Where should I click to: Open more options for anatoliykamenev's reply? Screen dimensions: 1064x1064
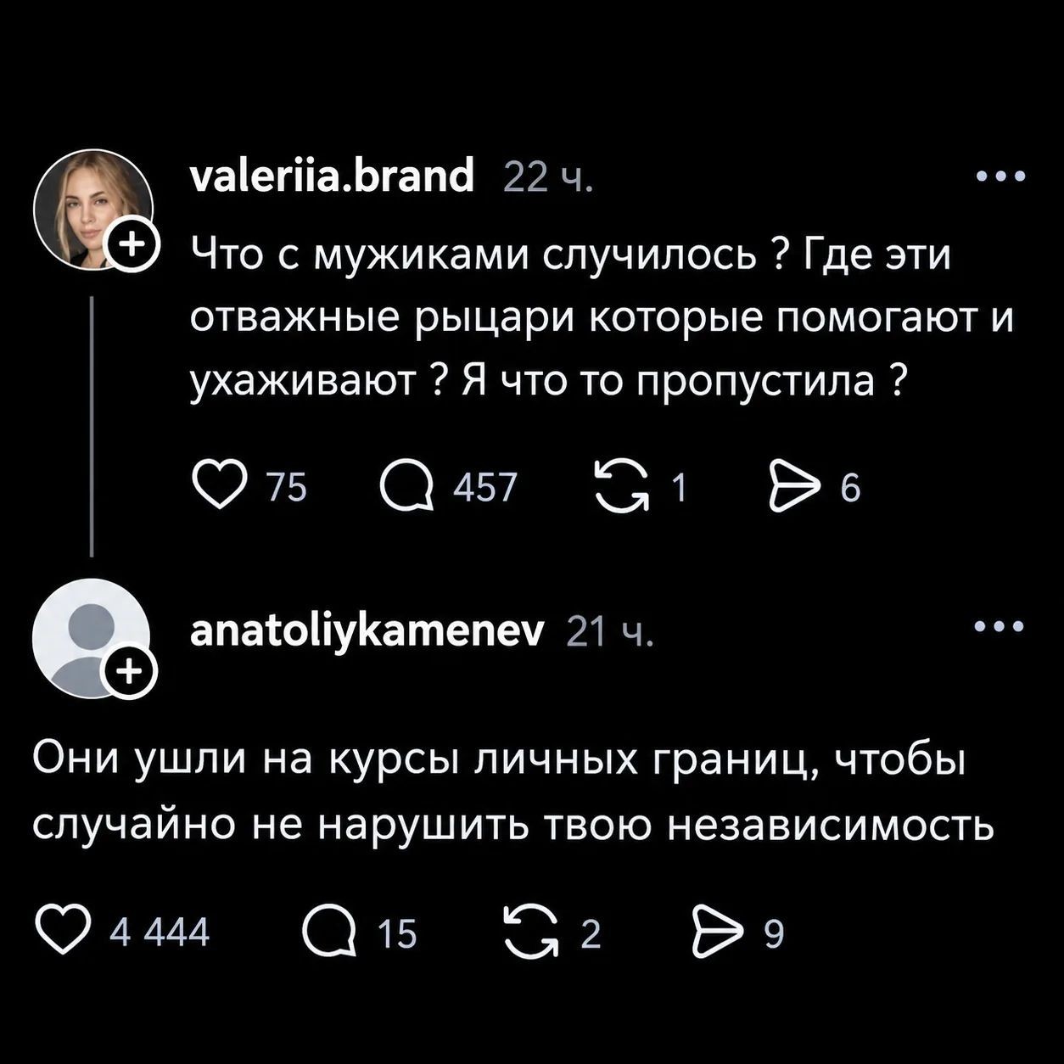point(1000,628)
